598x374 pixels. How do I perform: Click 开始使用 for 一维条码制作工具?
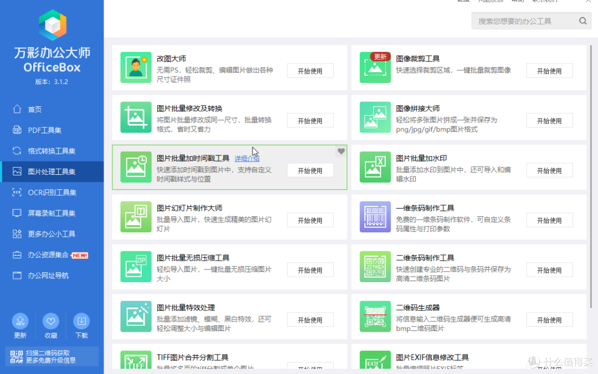[549, 220]
